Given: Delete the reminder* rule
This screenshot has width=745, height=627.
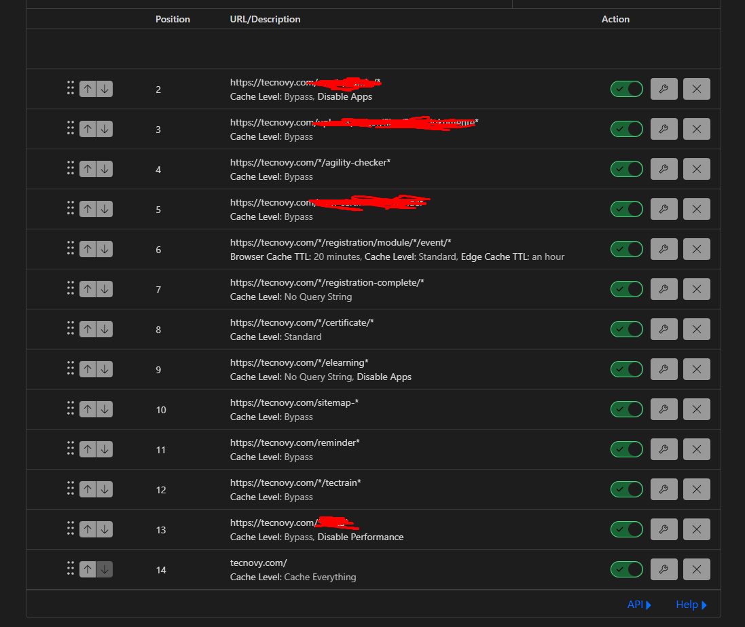Looking at the screenshot, I should [697, 449].
